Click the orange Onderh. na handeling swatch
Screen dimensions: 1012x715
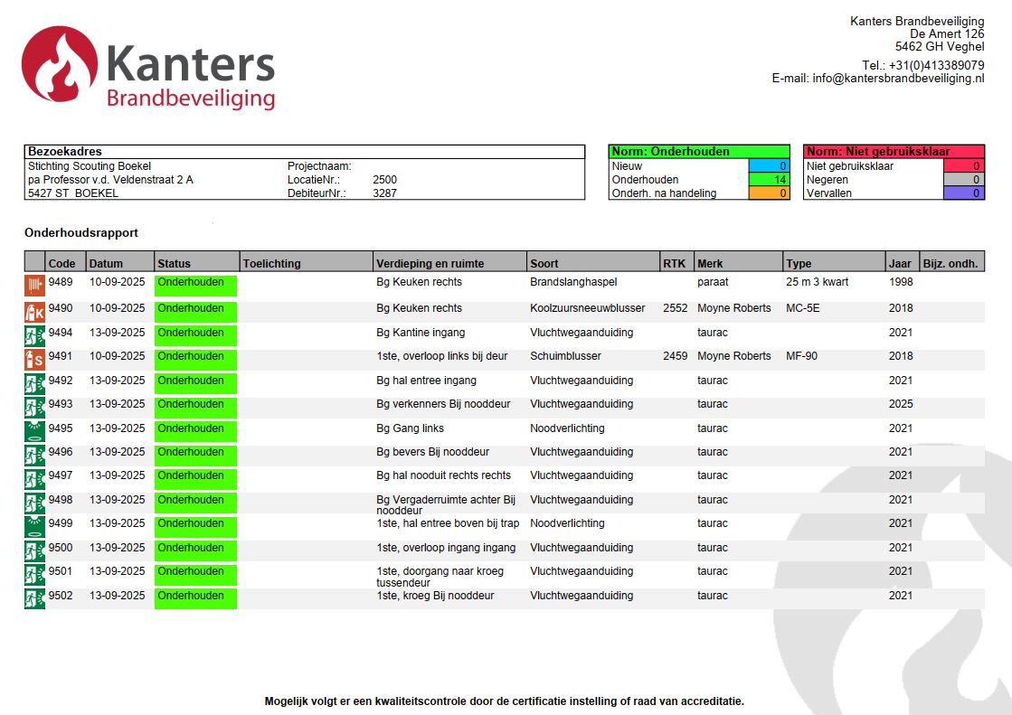point(770,193)
